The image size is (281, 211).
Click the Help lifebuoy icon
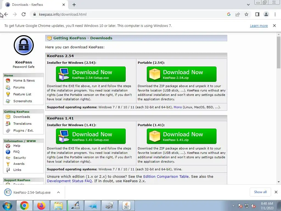(8, 146)
